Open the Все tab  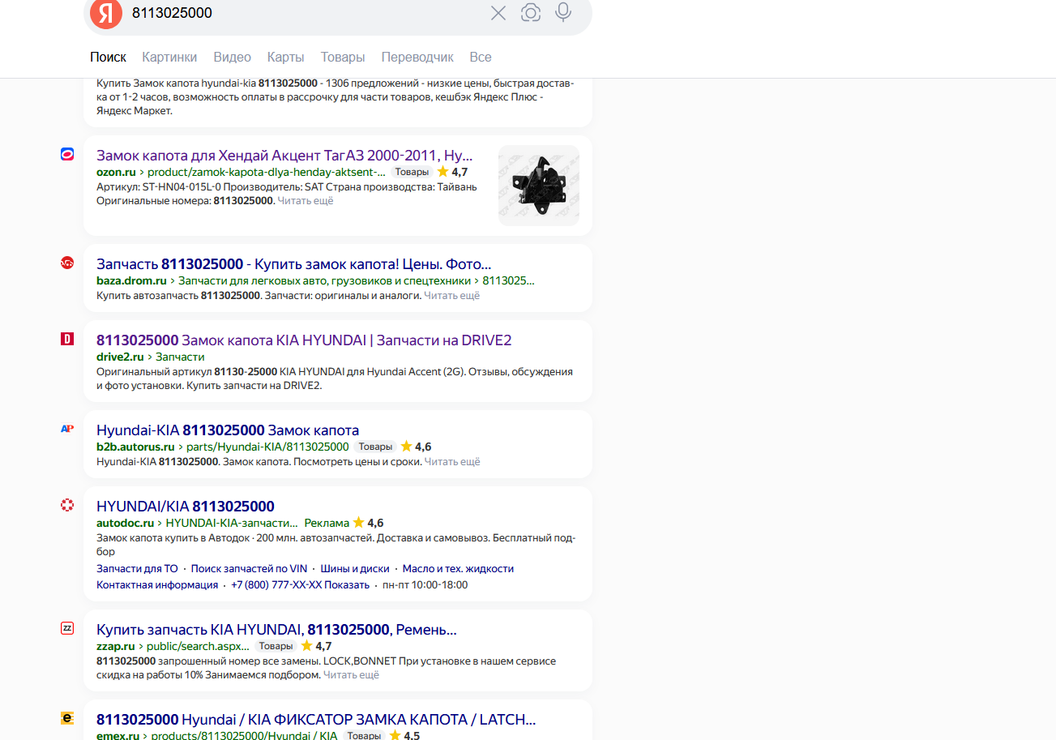click(481, 57)
